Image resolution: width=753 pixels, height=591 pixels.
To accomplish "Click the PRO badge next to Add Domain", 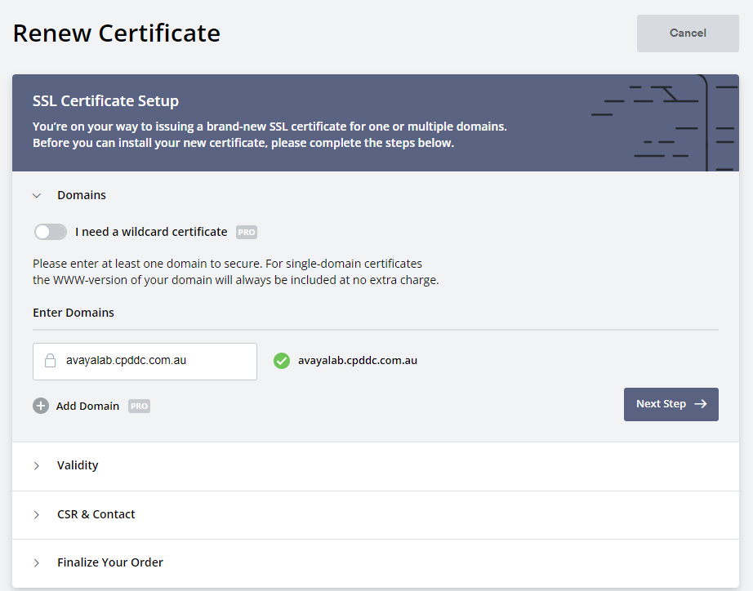I will [140, 407].
